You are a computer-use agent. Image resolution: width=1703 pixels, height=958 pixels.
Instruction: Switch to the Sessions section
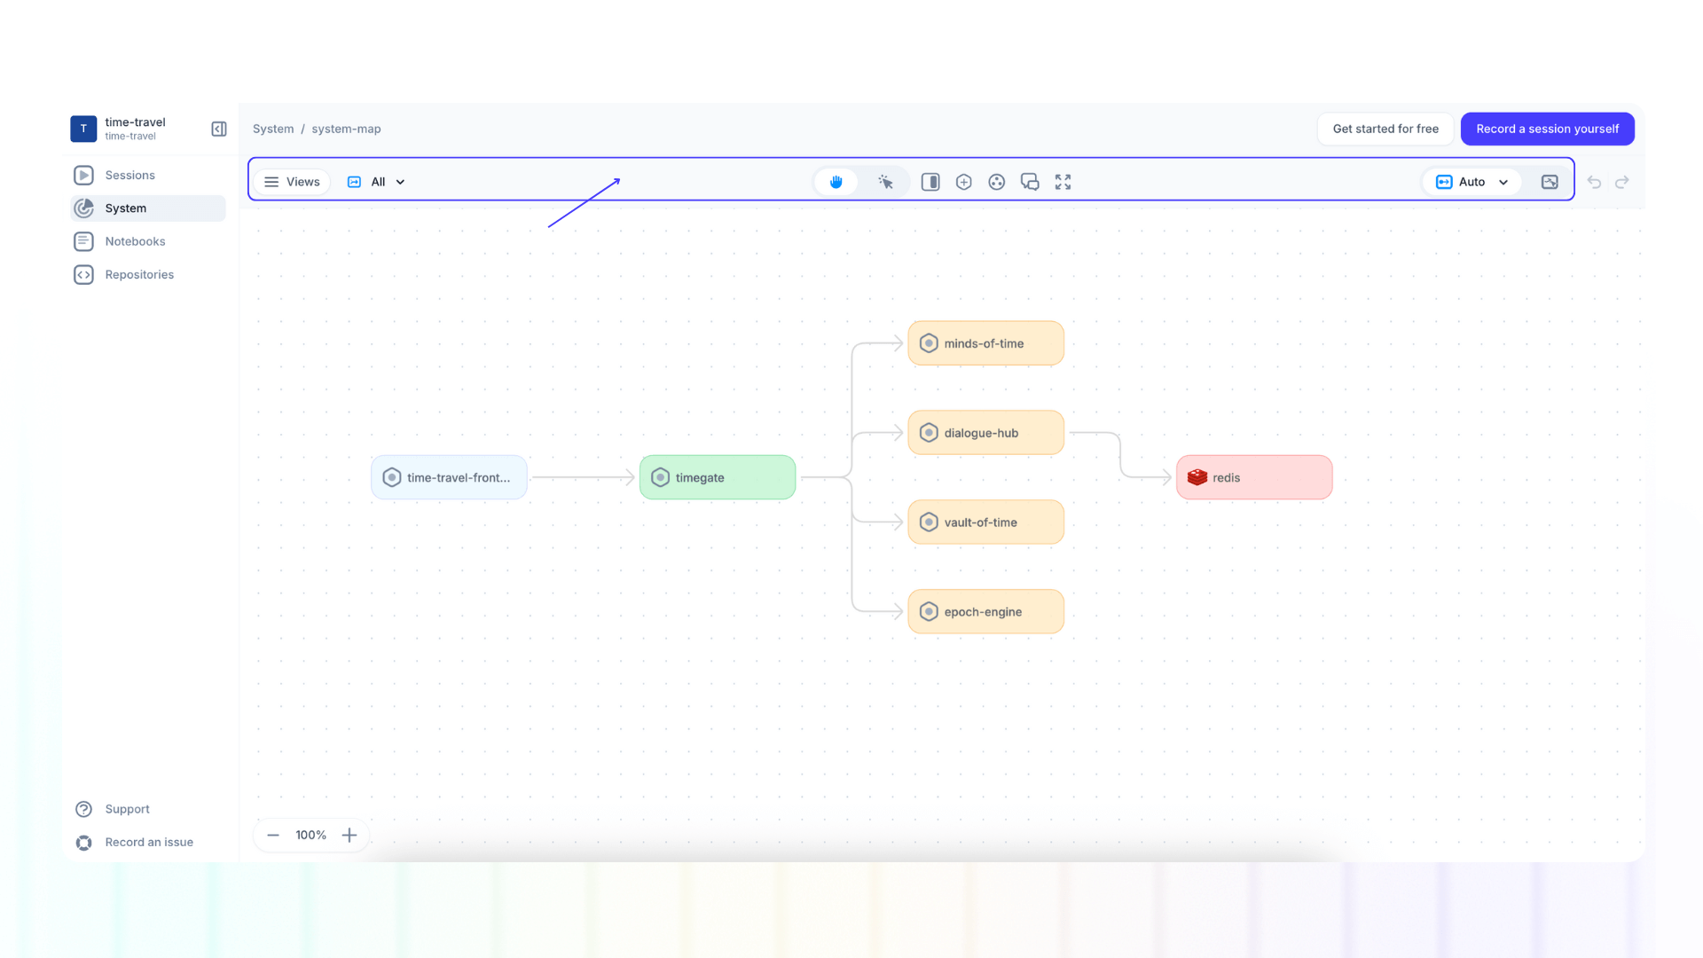tap(130, 175)
